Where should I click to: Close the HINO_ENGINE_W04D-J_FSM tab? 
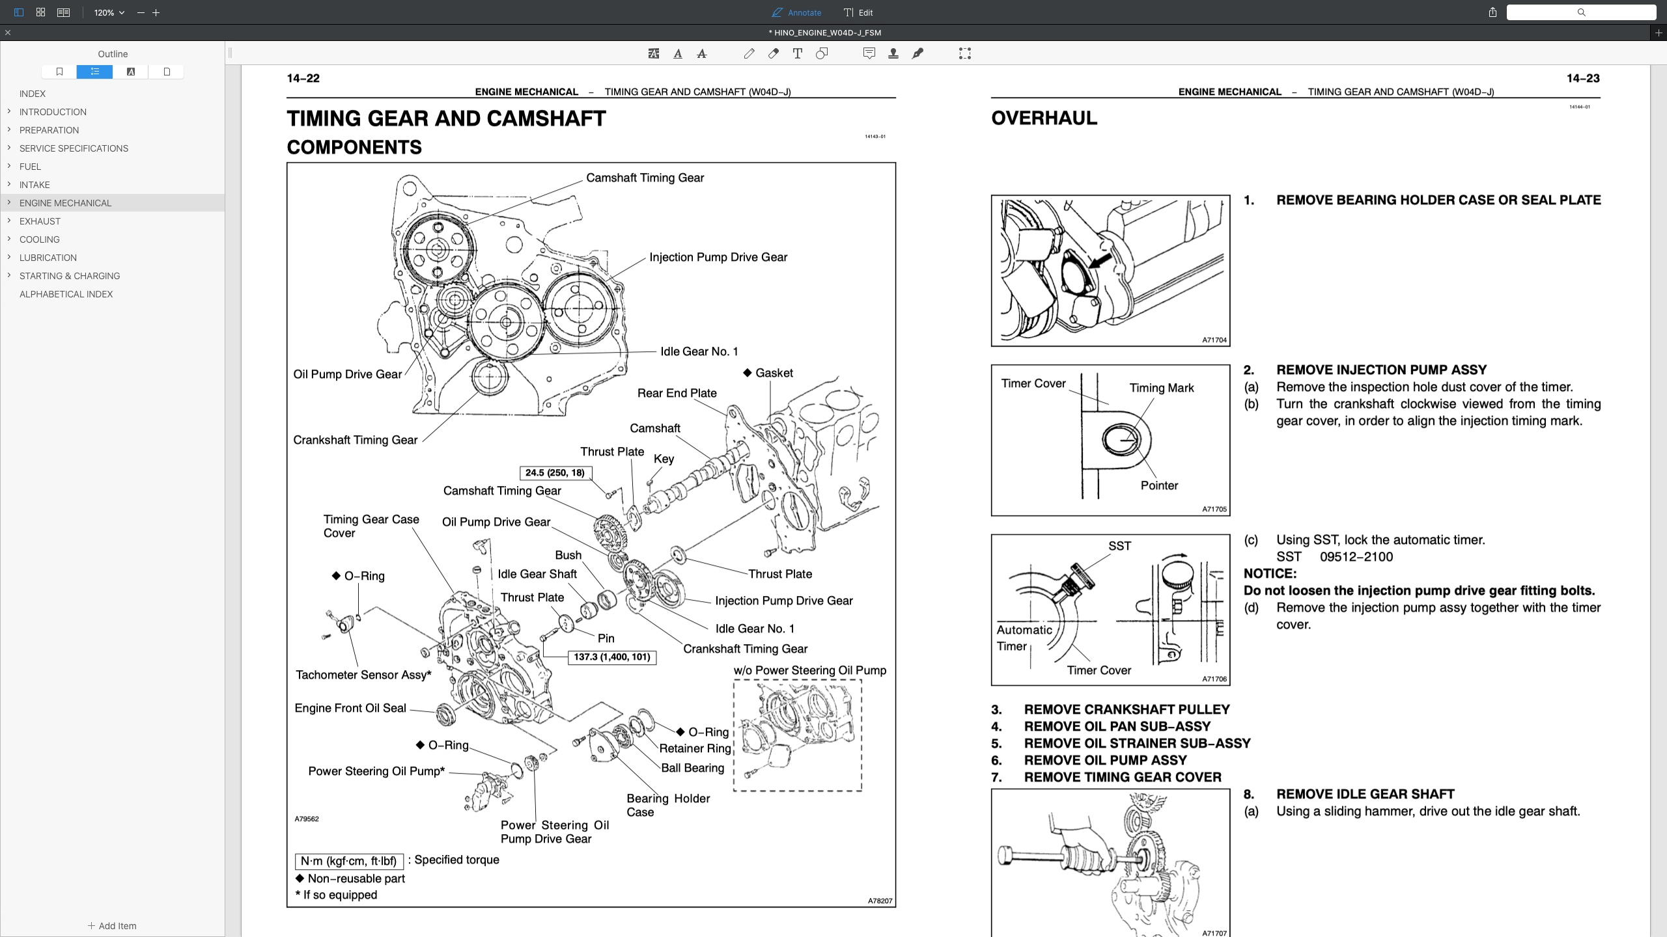click(8, 33)
